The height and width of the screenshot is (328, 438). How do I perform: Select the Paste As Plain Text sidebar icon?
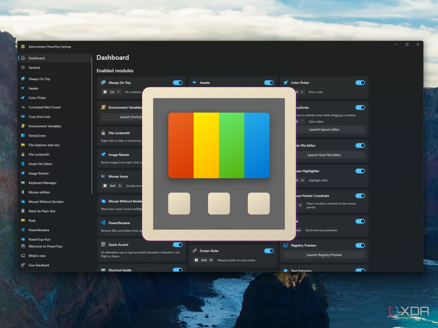point(23,211)
